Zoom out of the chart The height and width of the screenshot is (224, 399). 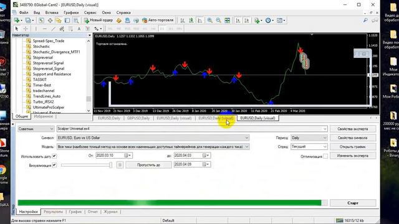218,21
